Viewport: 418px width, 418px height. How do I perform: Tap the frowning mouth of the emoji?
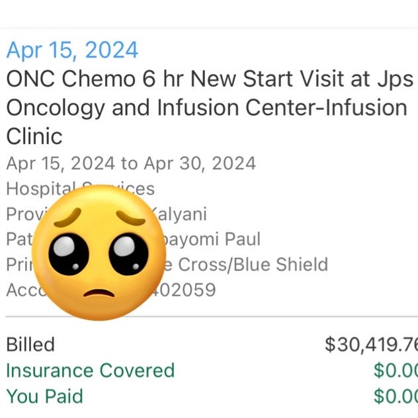99,293
